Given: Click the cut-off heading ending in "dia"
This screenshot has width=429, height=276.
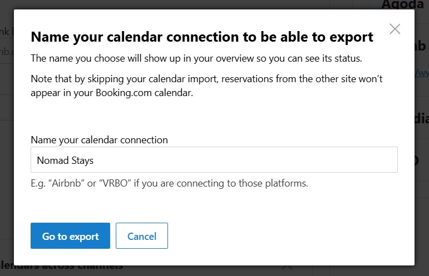Looking at the screenshot, I should [421, 118].
